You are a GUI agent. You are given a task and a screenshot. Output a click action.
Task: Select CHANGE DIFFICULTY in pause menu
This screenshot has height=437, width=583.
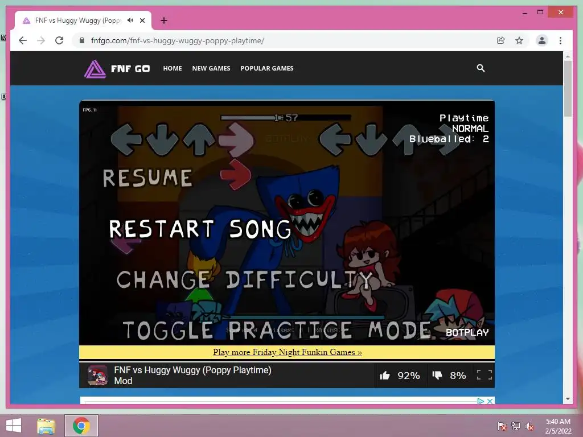pos(244,279)
